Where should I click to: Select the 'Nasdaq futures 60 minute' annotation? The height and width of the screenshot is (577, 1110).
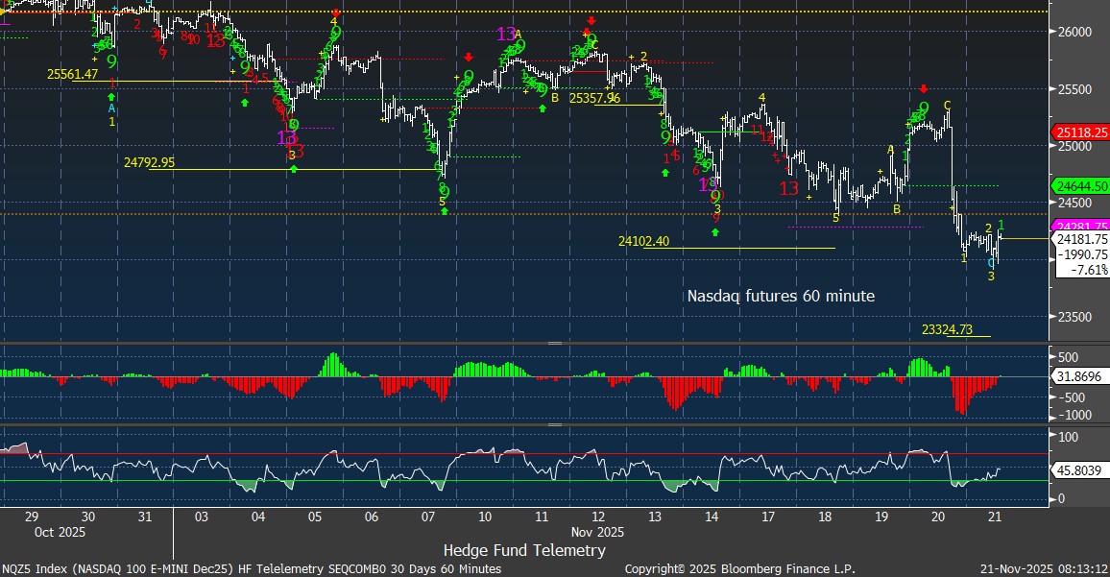(x=781, y=297)
